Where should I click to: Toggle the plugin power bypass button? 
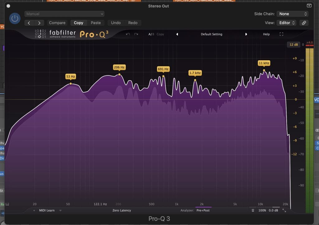tap(15, 18)
